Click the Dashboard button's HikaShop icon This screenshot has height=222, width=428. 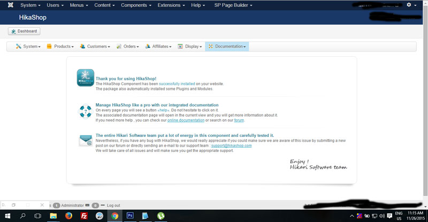click(x=13, y=32)
